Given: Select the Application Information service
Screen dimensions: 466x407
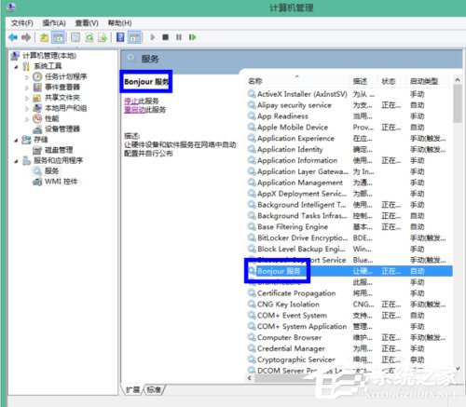Looking at the screenshot, I should [297, 160].
